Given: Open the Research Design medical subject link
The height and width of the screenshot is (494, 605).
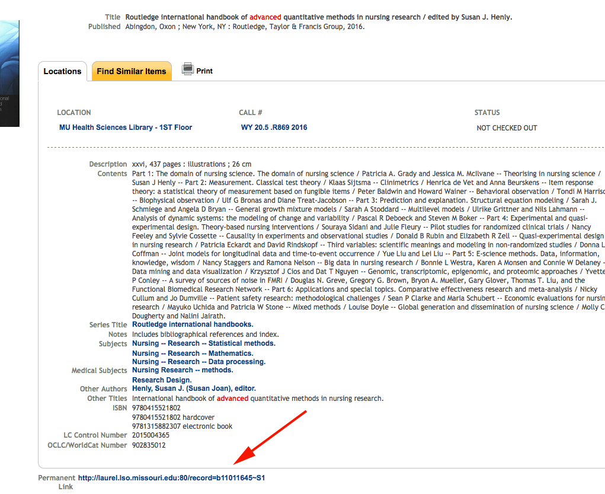Looking at the screenshot, I should coord(161,380).
